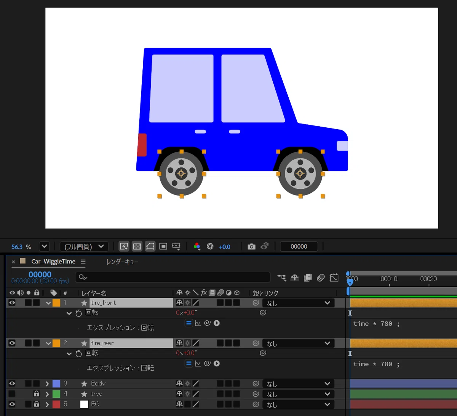
Task: Toggle mask and shape path visibility
Action: pyautogui.click(x=150, y=246)
